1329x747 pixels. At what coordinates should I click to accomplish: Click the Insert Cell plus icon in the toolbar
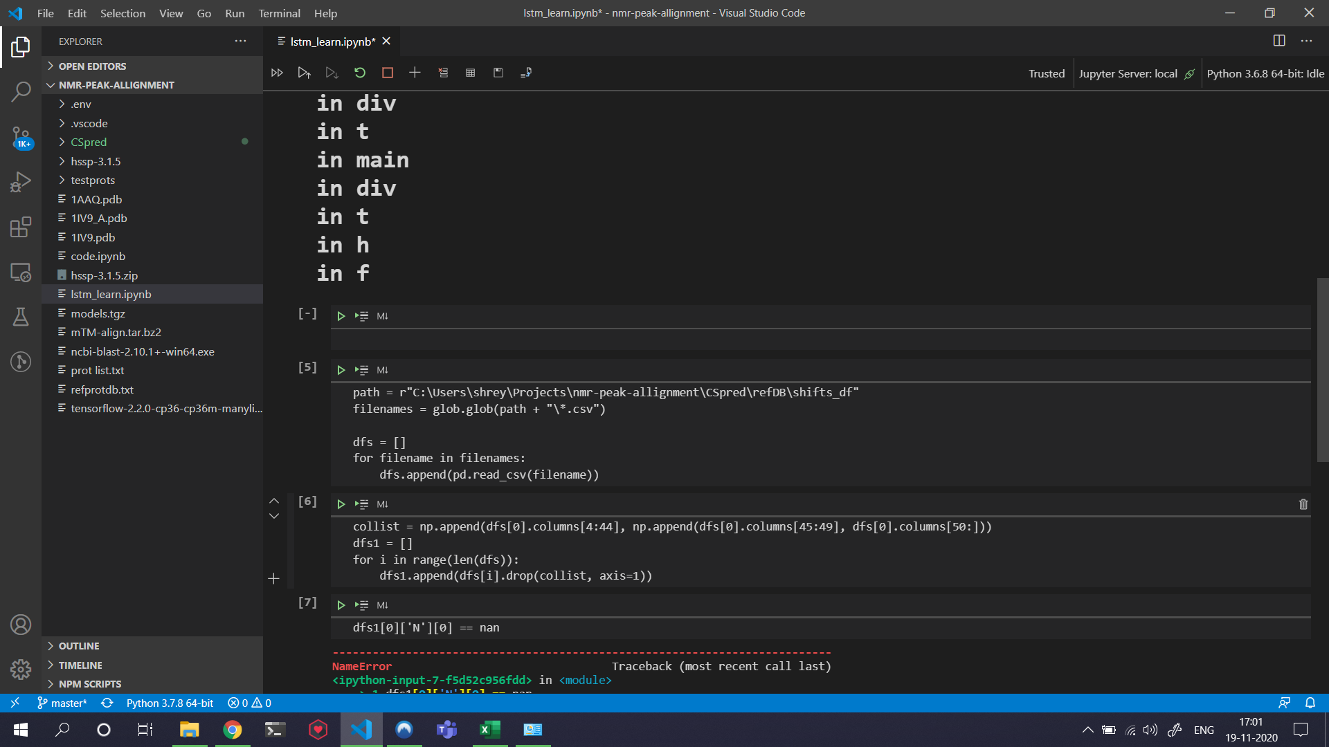415,73
